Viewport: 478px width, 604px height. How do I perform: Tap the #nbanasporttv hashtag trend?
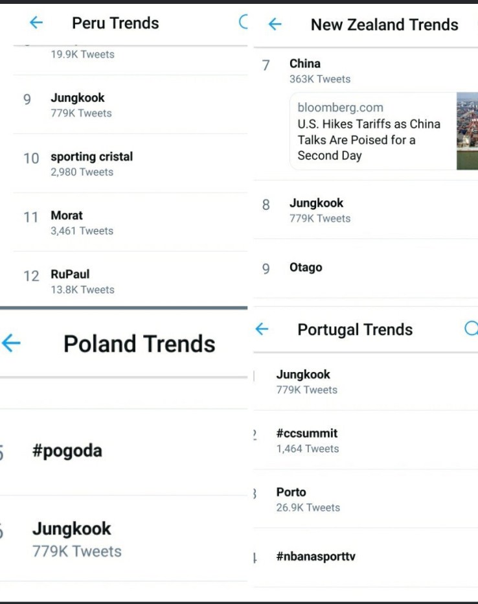coord(315,557)
